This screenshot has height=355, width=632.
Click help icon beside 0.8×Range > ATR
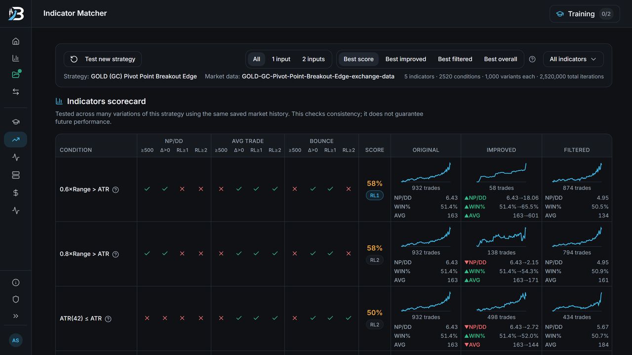(x=116, y=254)
